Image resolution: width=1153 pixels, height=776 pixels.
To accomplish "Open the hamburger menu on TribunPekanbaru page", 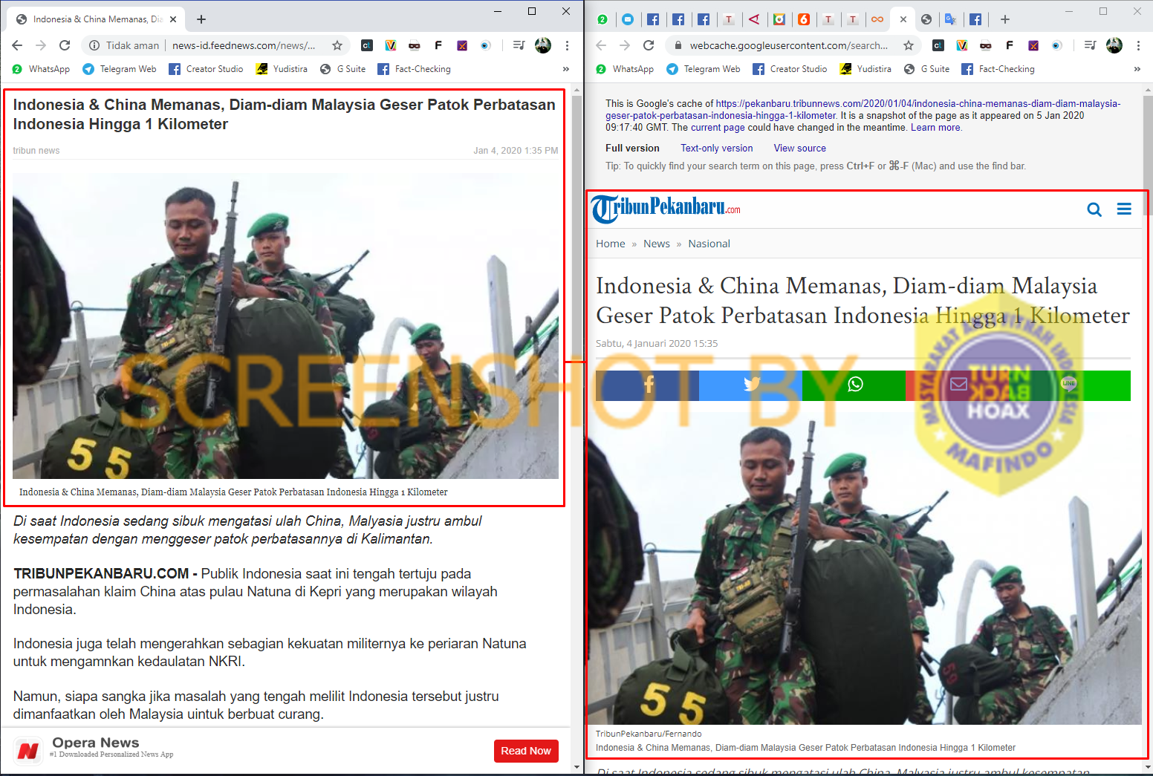I will [1124, 209].
